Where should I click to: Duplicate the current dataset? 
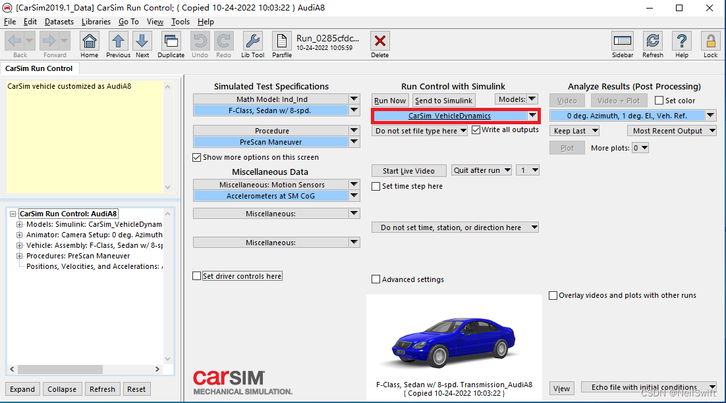pyautogui.click(x=171, y=41)
